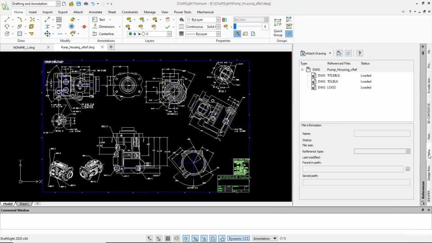The width and height of the screenshot is (432, 243).
Task: Select the Hatch draw tool
Action: pos(19,34)
